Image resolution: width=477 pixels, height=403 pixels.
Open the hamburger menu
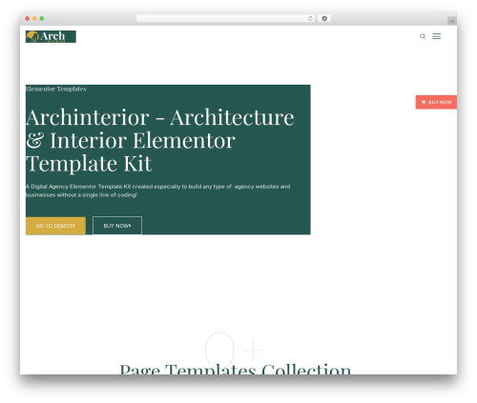437,36
